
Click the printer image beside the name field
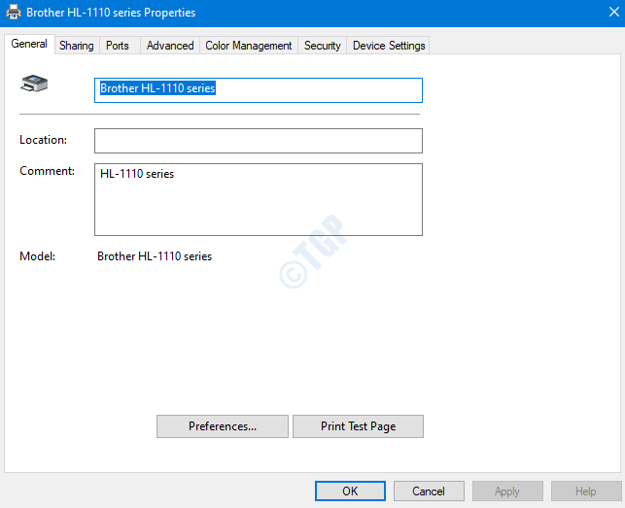click(34, 84)
